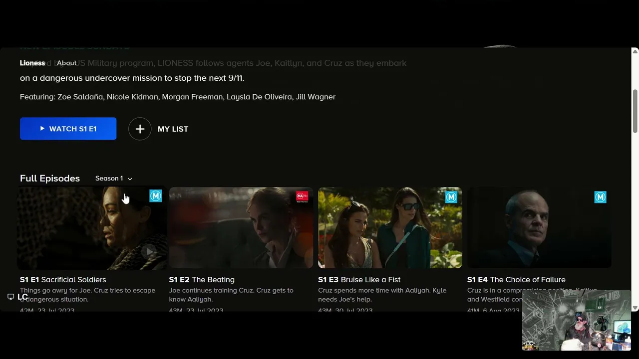Select The Choice of Failure thumbnail
639x359 pixels.
click(539, 228)
